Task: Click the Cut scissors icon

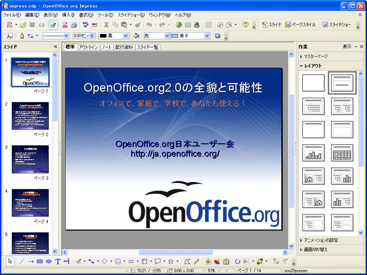Action: coord(106,25)
